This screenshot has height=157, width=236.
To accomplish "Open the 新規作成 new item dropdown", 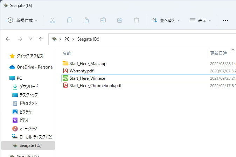I will pos(22,20).
